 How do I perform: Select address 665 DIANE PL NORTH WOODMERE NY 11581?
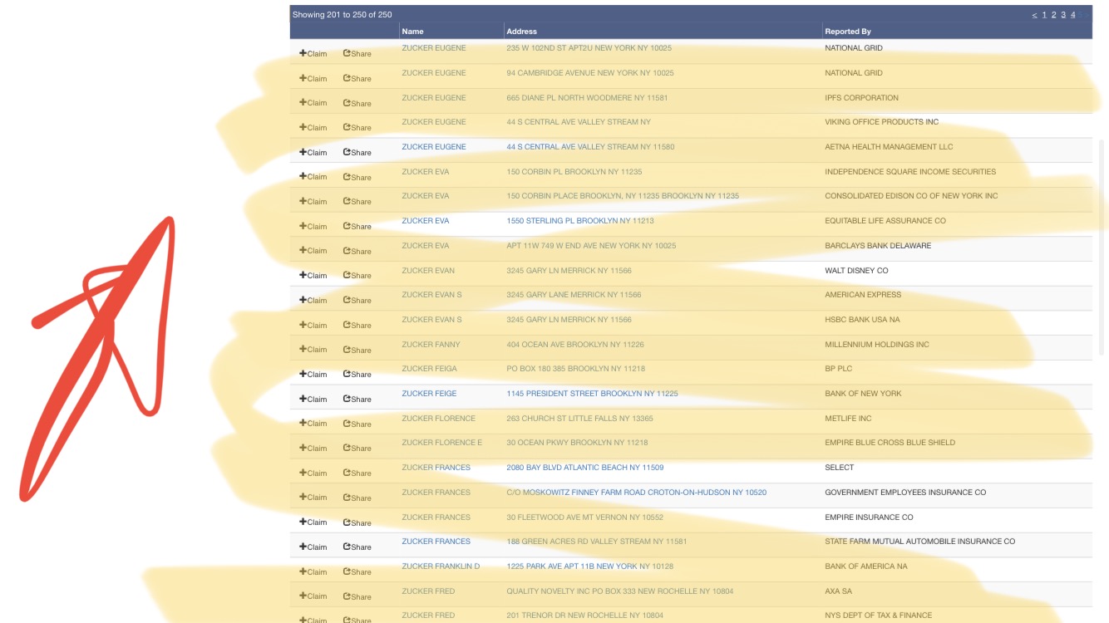click(587, 98)
